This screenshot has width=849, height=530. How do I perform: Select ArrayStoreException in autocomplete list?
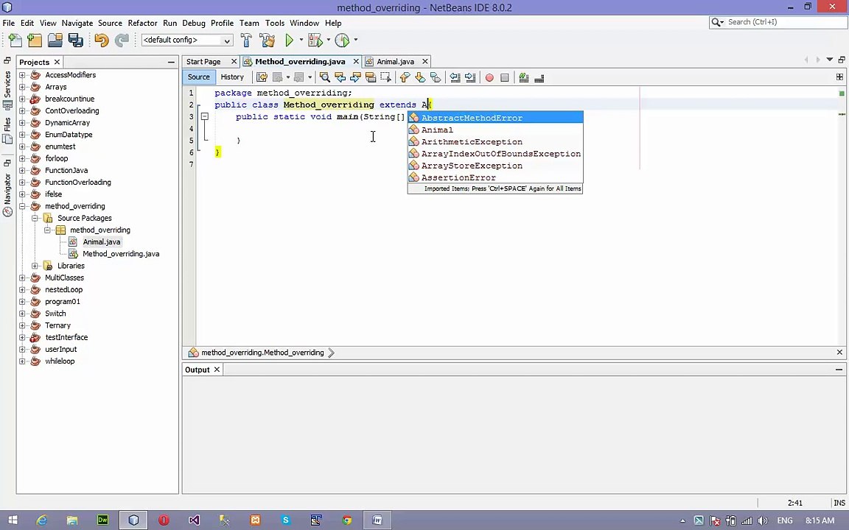[495, 166]
